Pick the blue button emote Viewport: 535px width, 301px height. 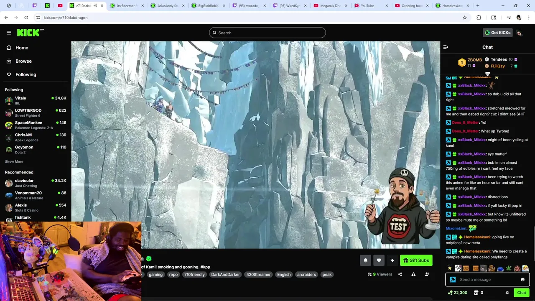[500, 268]
